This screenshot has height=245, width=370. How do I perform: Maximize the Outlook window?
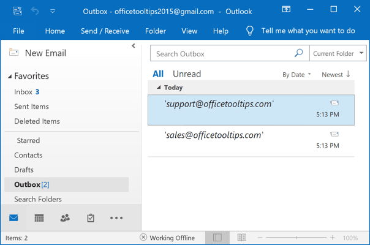click(x=334, y=9)
